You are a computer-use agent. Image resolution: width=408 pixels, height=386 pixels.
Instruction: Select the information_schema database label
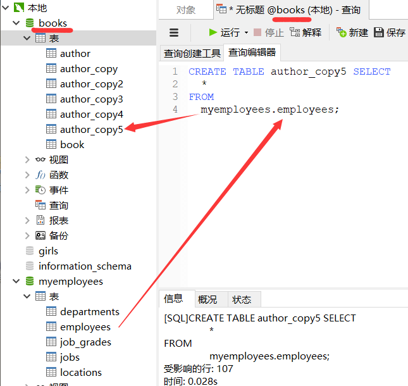click(85, 266)
